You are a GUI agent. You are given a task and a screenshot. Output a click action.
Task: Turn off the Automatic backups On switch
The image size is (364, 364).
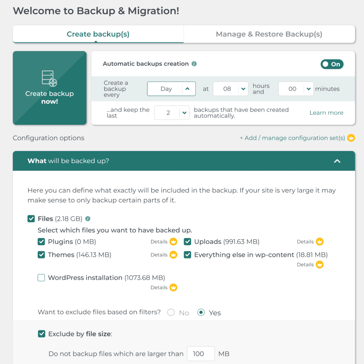tap(332, 64)
